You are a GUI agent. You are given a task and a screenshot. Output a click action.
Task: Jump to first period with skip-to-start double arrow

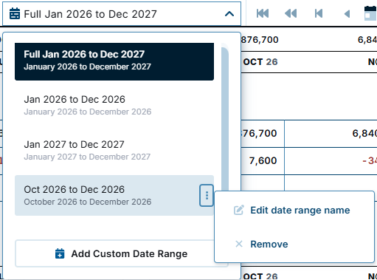click(263, 13)
